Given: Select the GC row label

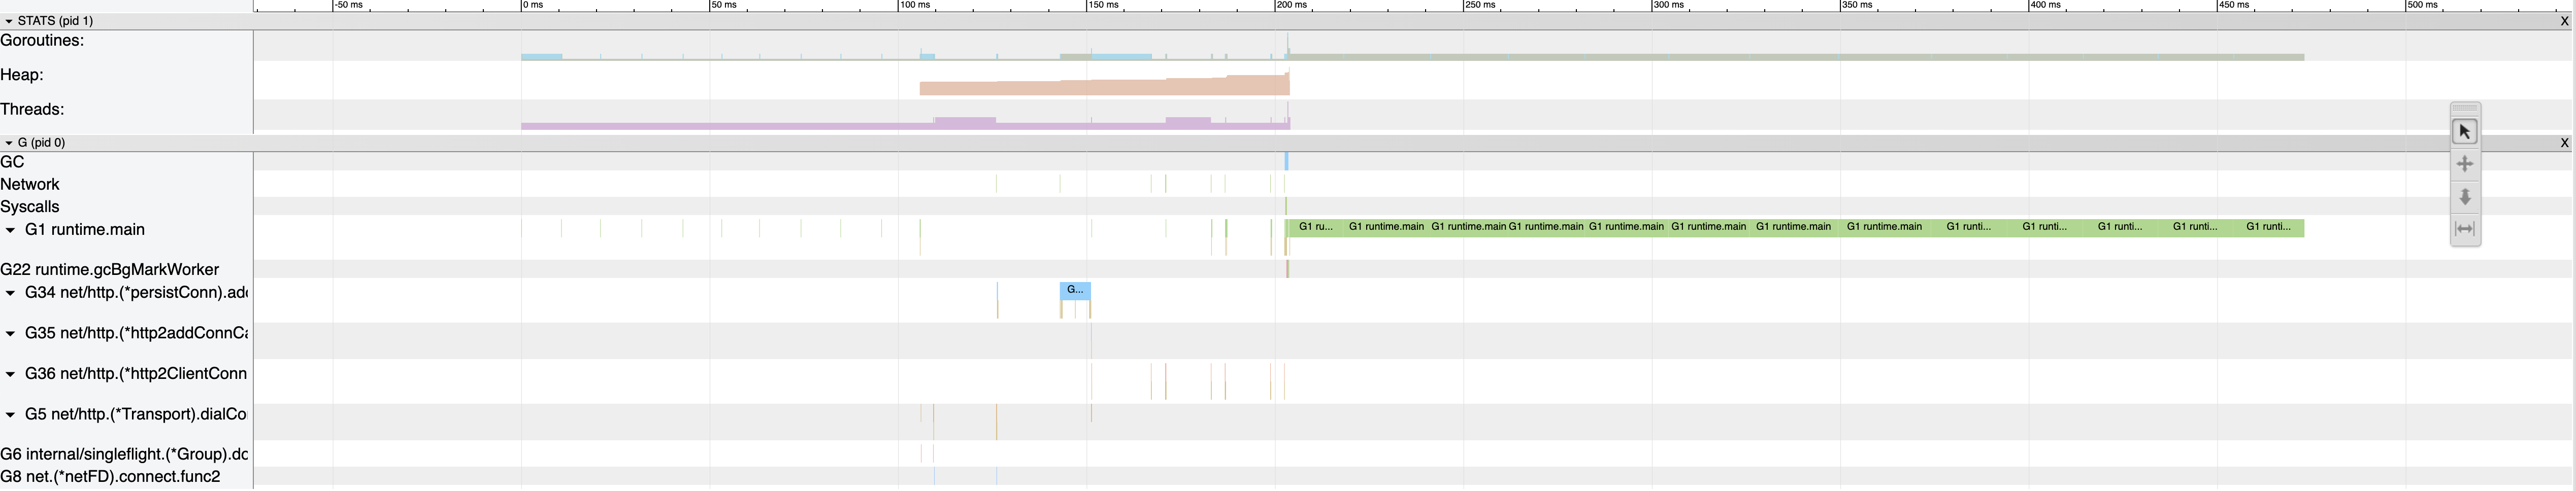Looking at the screenshot, I should [12, 162].
